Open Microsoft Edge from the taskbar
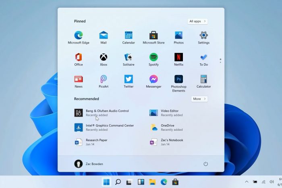Viewport: 282px width, 188px height. 164,182
